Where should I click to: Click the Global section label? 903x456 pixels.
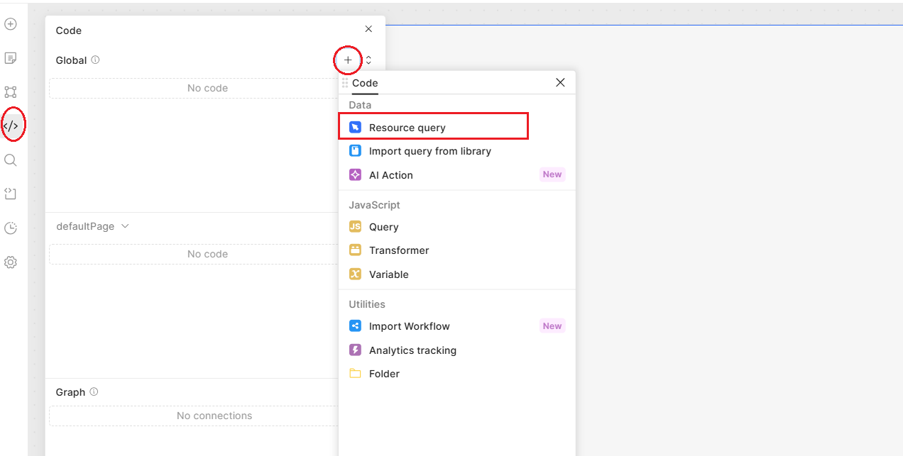[x=71, y=60]
